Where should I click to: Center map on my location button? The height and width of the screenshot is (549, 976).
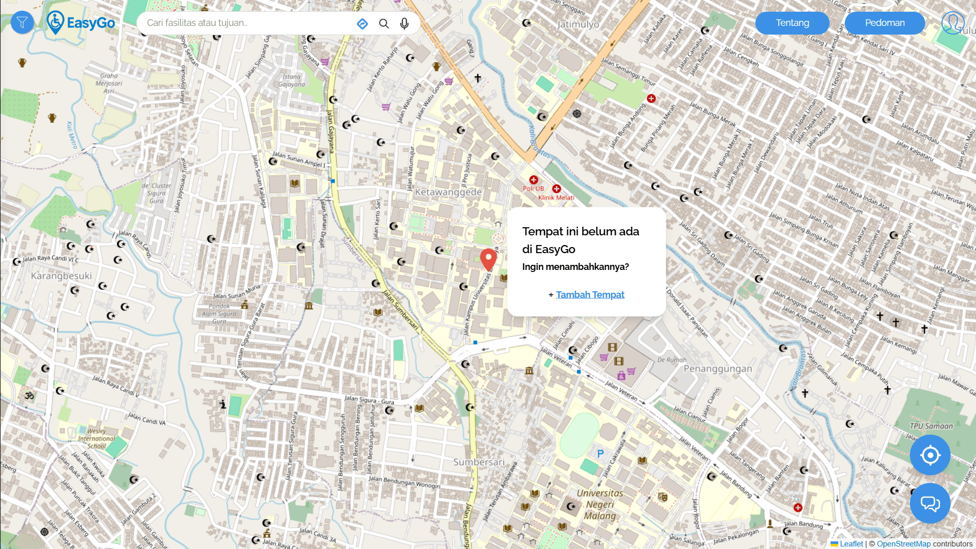tap(930, 455)
